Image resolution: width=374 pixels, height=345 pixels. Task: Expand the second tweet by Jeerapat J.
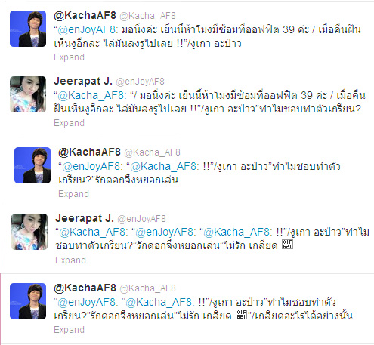[69, 123]
